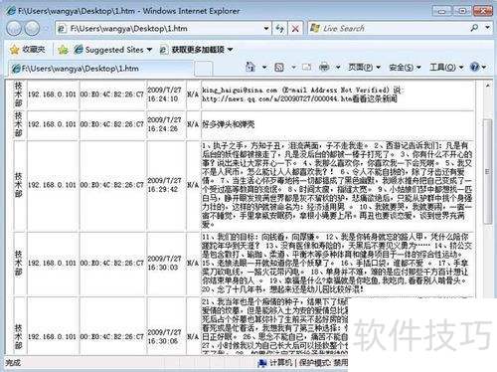The image size is (497, 372).
Task: Click the Help question mark icon
Action: [x=474, y=68]
